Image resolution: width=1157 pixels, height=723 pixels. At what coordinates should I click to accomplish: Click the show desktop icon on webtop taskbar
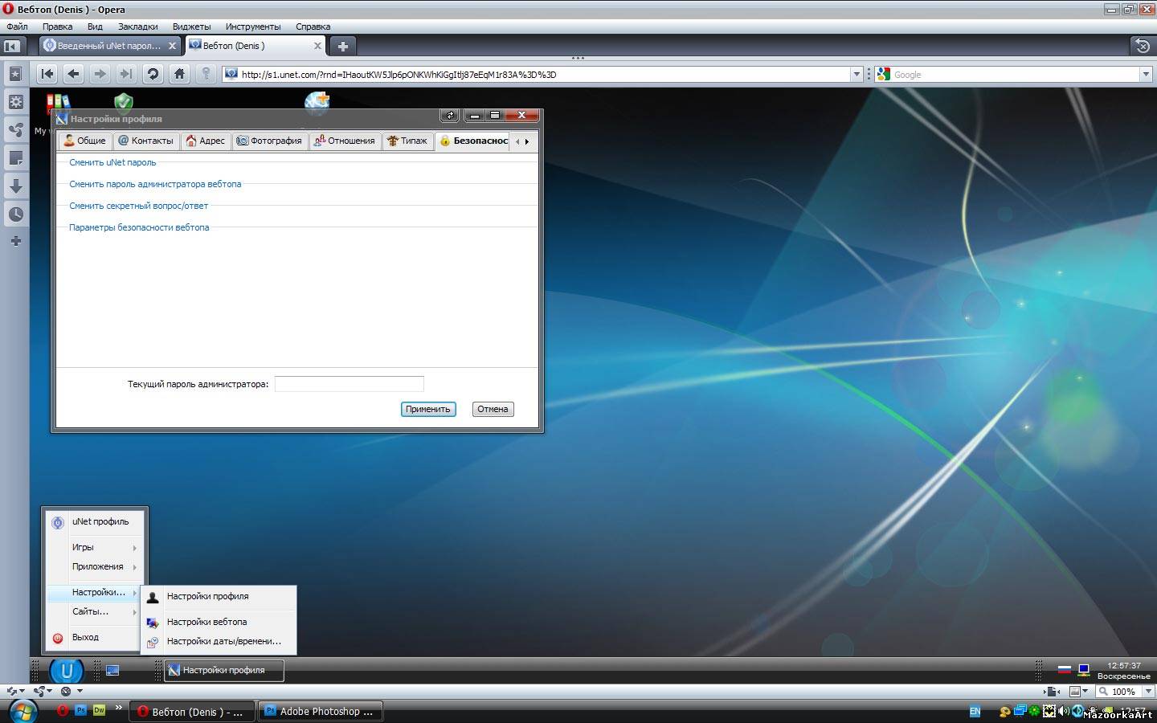tap(112, 670)
